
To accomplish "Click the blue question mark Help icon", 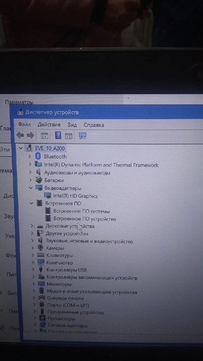I will coord(58,135).
